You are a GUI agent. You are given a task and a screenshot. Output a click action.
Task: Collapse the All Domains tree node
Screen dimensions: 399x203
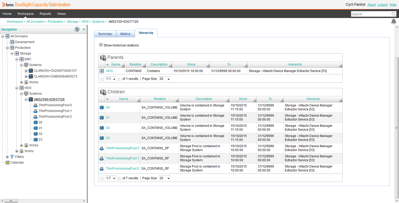(x=3, y=36)
